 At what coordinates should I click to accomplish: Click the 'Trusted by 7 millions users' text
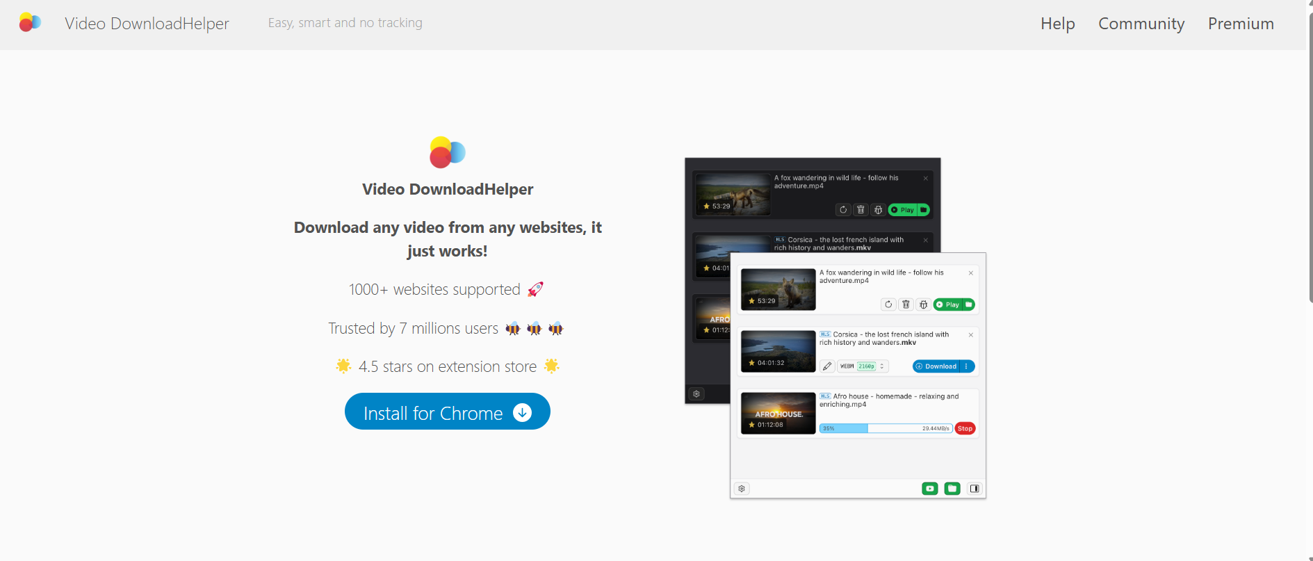click(414, 328)
